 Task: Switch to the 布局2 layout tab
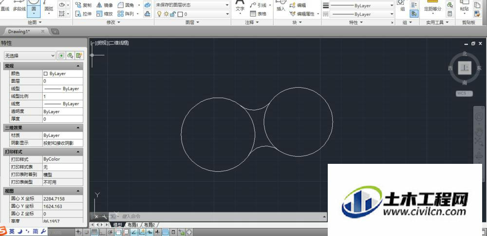[x=150, y=225]
